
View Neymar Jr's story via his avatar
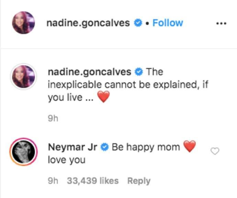coord(23,151)
